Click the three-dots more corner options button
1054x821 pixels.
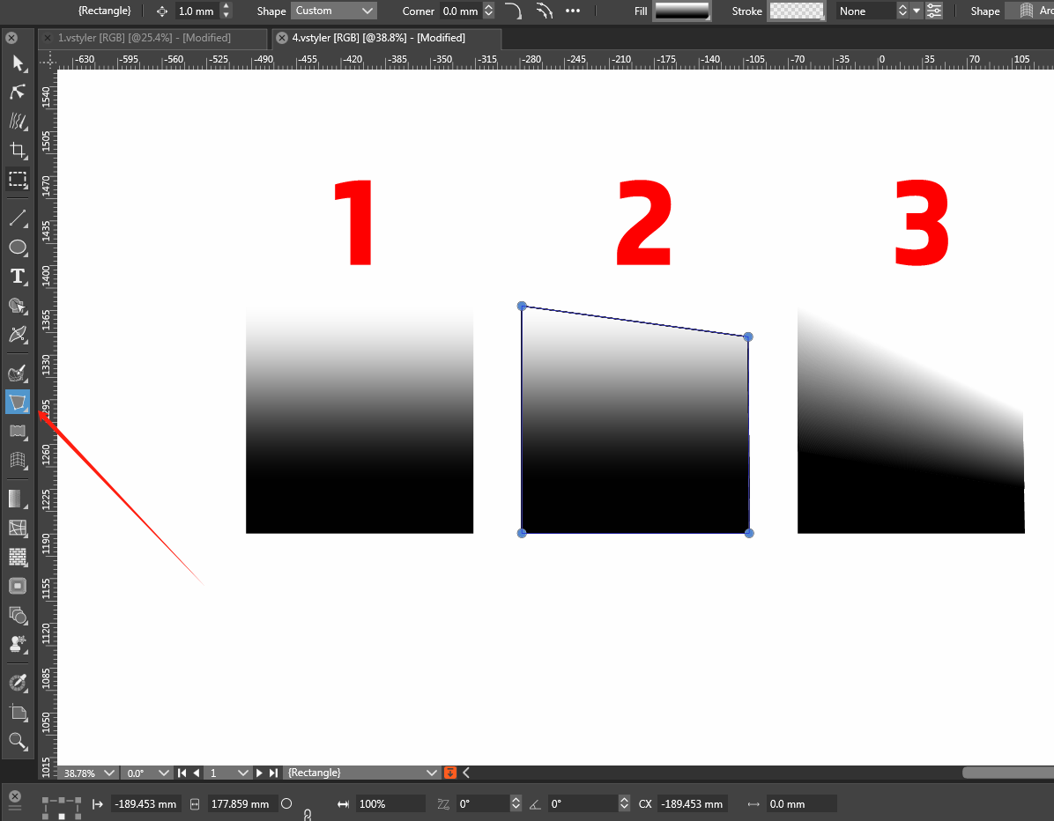pyautogui.click(x=573, y=11)
